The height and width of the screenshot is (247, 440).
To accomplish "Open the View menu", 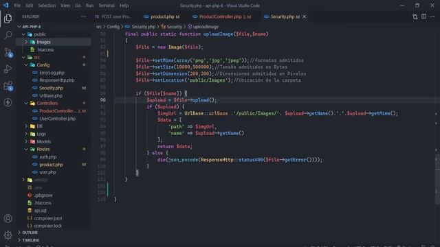I will tap(65, 5).
